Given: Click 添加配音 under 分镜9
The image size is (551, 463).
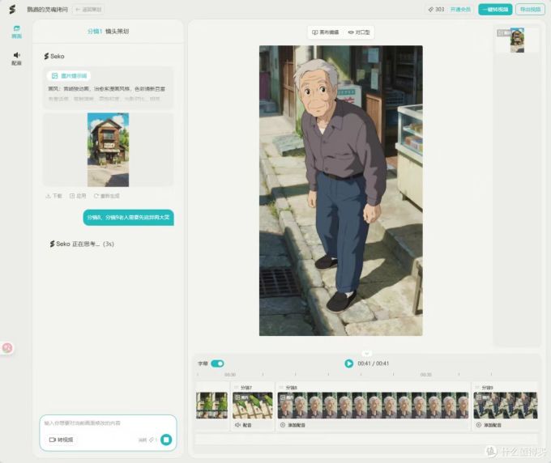Looking at the screenshot, I should tap(489, 425).
